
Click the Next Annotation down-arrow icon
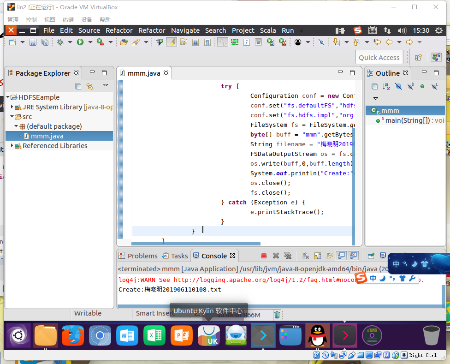click(336, 42)
